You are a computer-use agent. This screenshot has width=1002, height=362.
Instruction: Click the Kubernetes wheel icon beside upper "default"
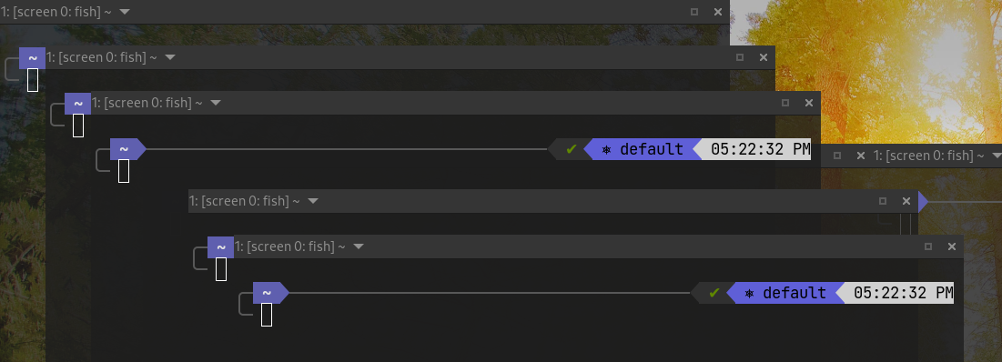click(x=606, y=150)
